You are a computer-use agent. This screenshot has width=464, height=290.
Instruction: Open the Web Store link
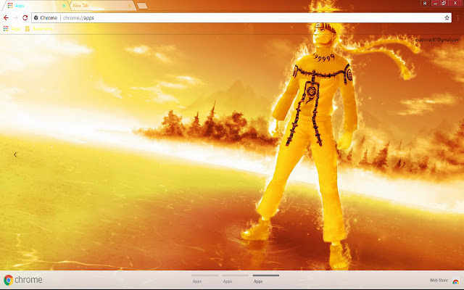[439, 281]
